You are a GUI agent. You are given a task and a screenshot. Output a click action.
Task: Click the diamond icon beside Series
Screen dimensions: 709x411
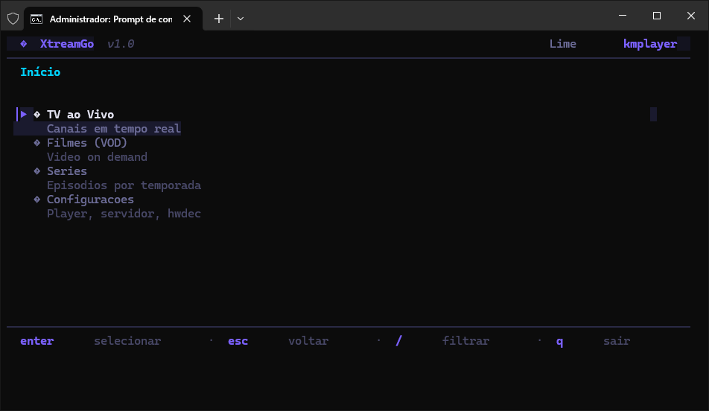37,171
